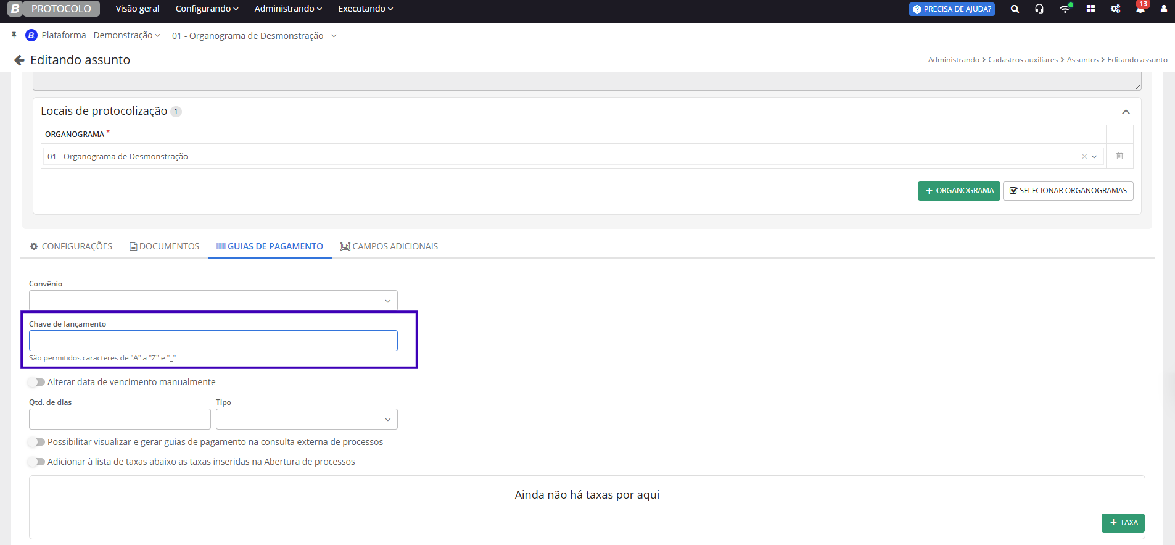1175x545 pixels.
Task: Click the + Taxa button
Action: (1123, 523)
